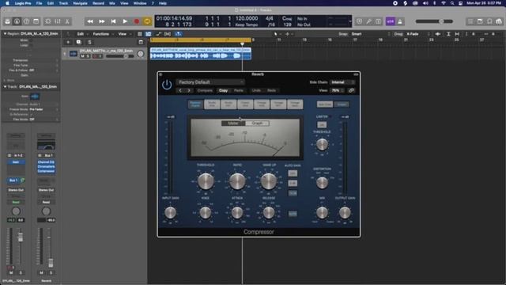Open the Factory Default preset dropdown
Screen dimensions: 506x285
click(210, 82)
